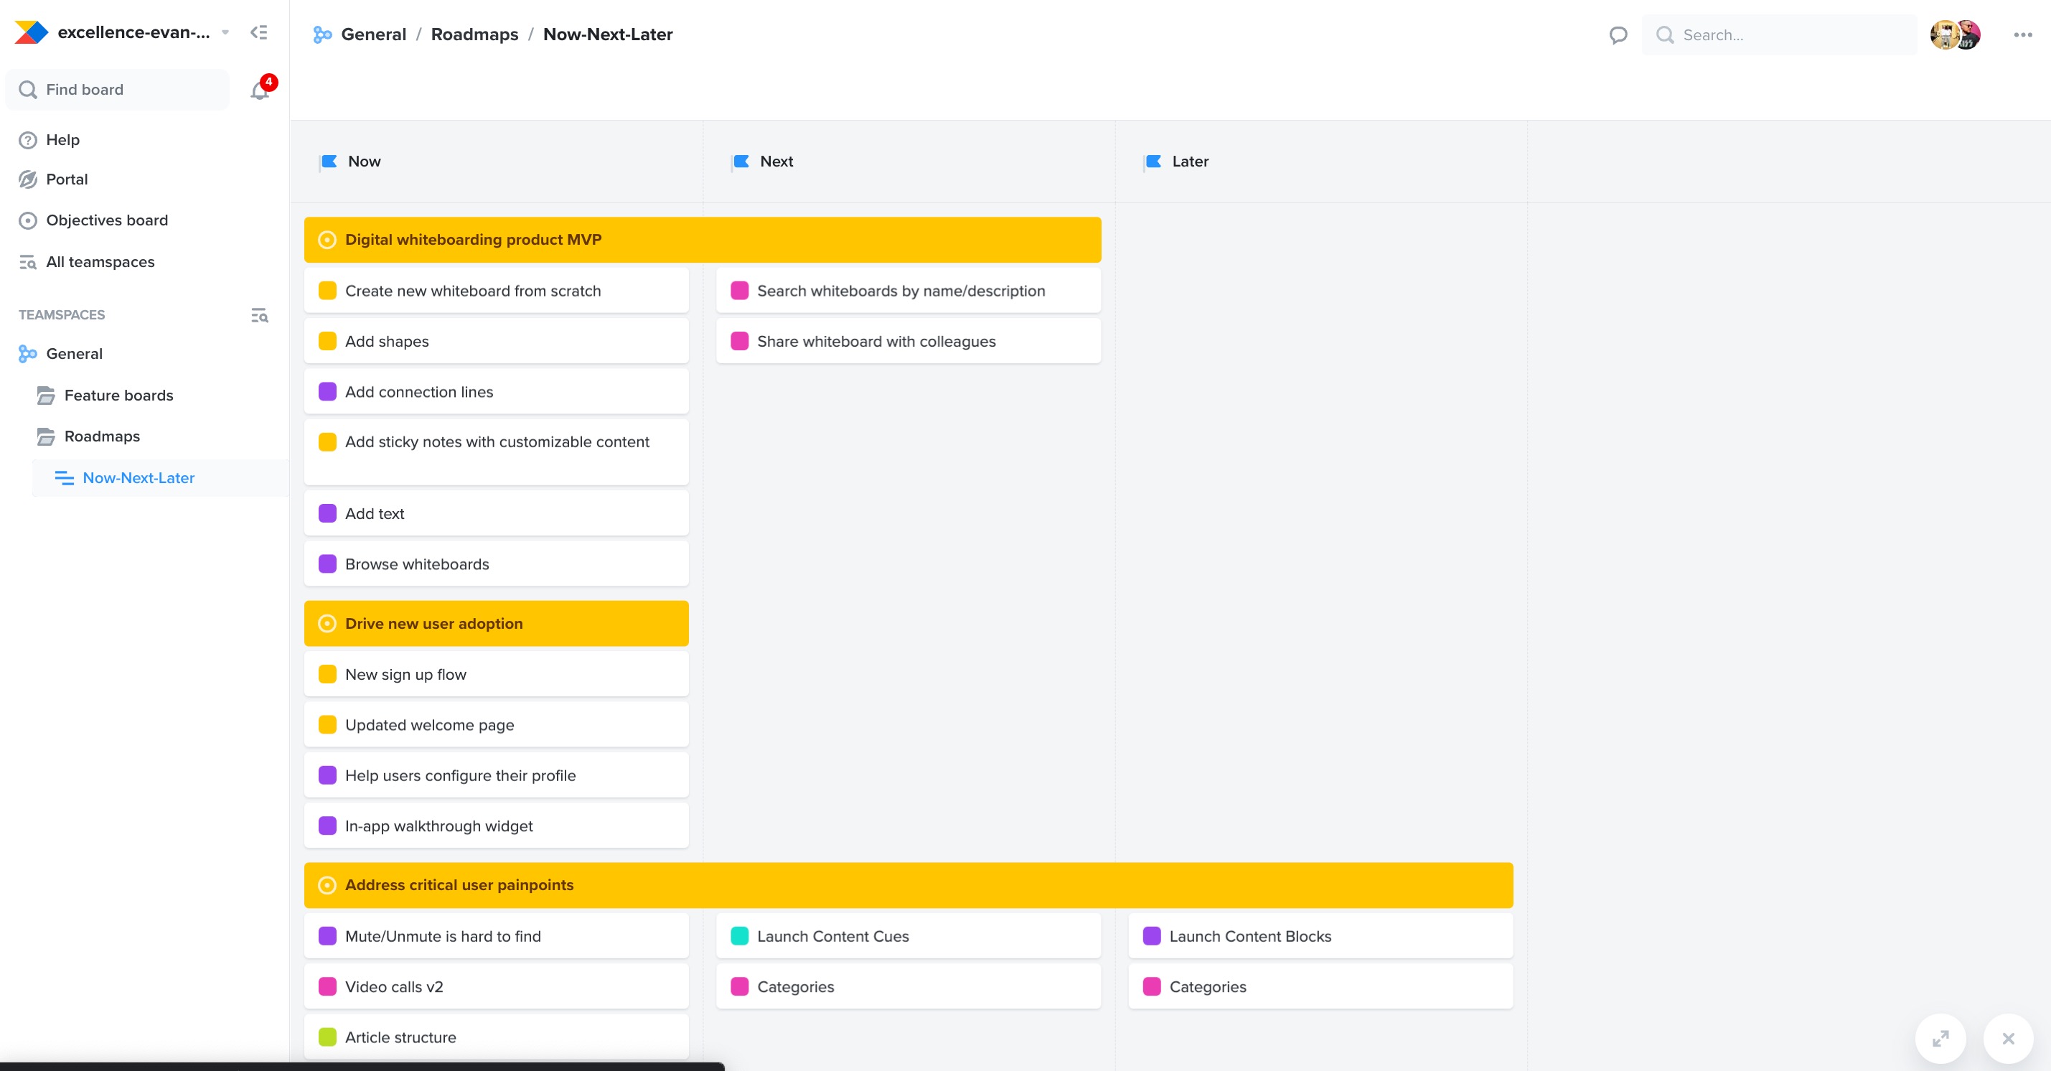Click the Later column header label

tap(1191, 162)
